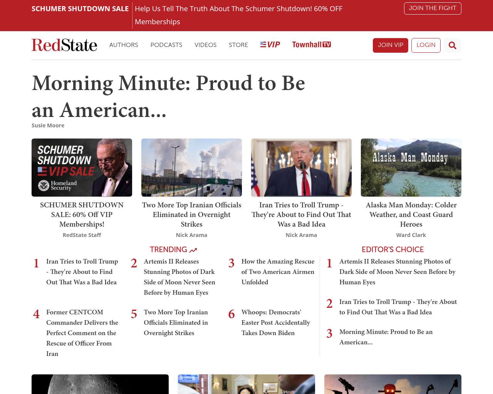493x394 pixels.
Task: Open trending story about Former CENTCOM Commander
Action: pos(82,333)
